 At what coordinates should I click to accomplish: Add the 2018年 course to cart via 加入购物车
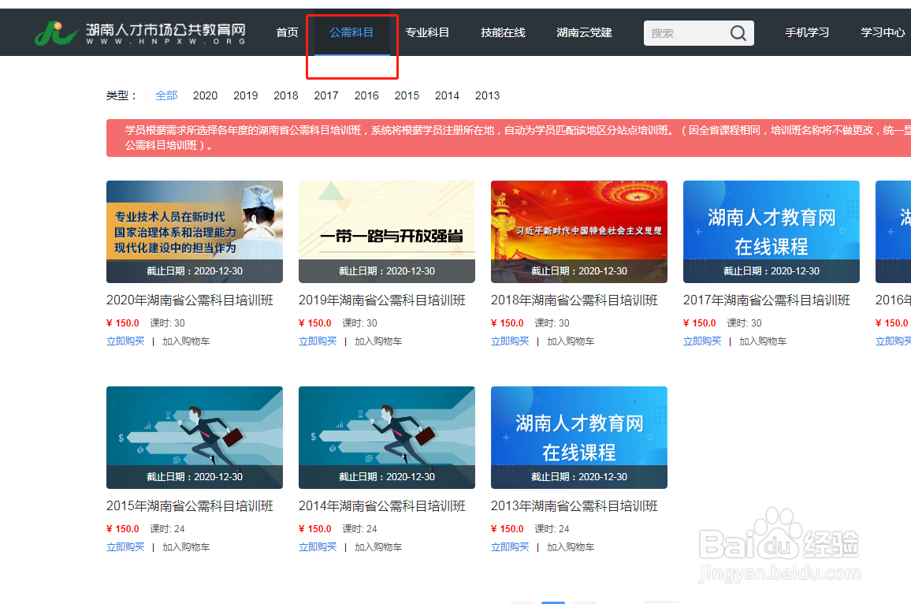[571, 341]
